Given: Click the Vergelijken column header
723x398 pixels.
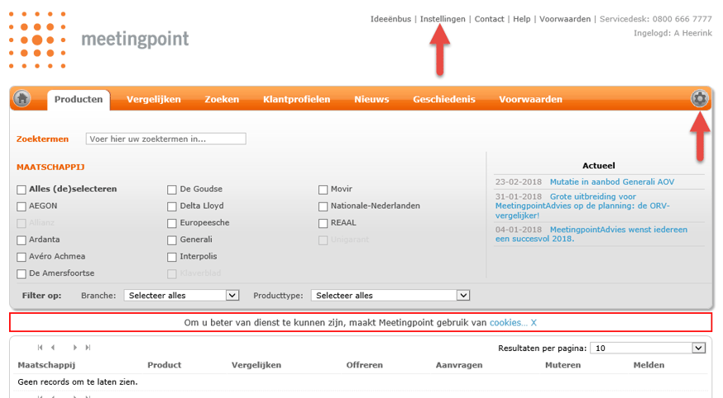Looking at the screenshot, I should click(256, 365).
